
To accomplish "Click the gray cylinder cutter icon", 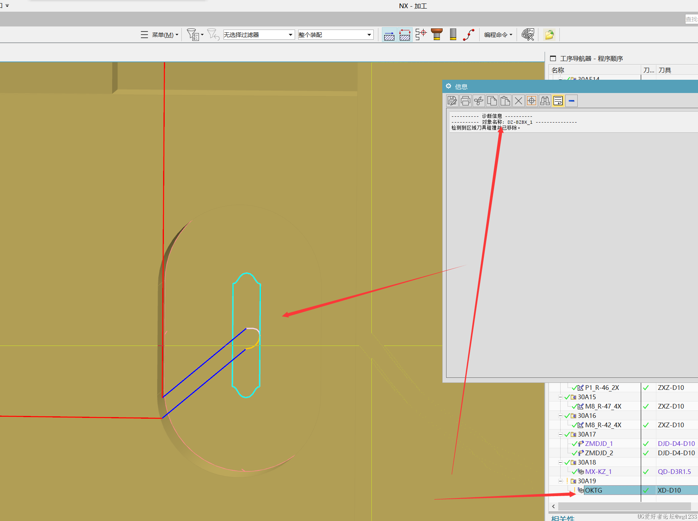I will 453,34.
